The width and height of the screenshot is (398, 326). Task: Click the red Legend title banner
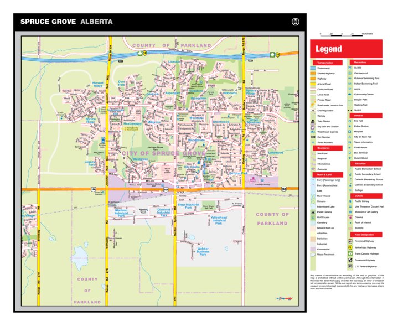click(346, 48)
